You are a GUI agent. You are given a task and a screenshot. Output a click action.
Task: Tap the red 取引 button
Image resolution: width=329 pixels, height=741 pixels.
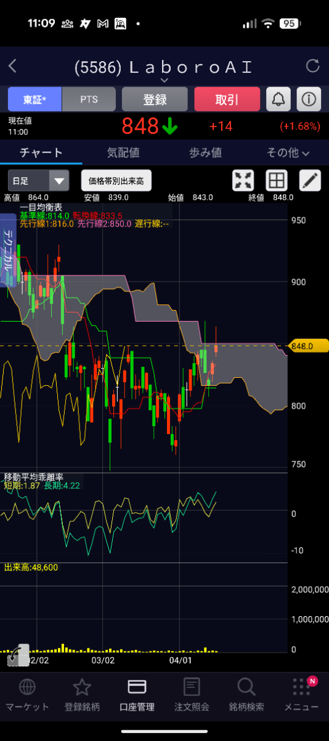(x=227, y=99)
